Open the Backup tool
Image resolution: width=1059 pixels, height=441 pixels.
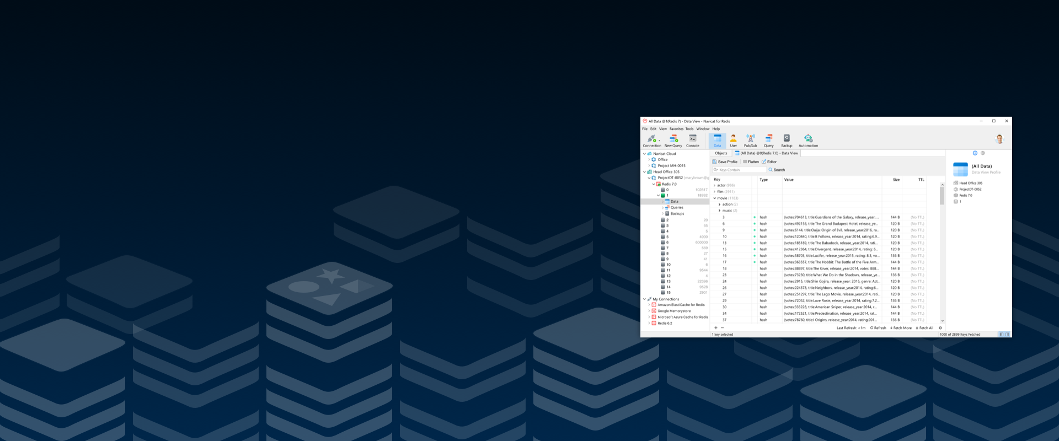click(787, 141)
